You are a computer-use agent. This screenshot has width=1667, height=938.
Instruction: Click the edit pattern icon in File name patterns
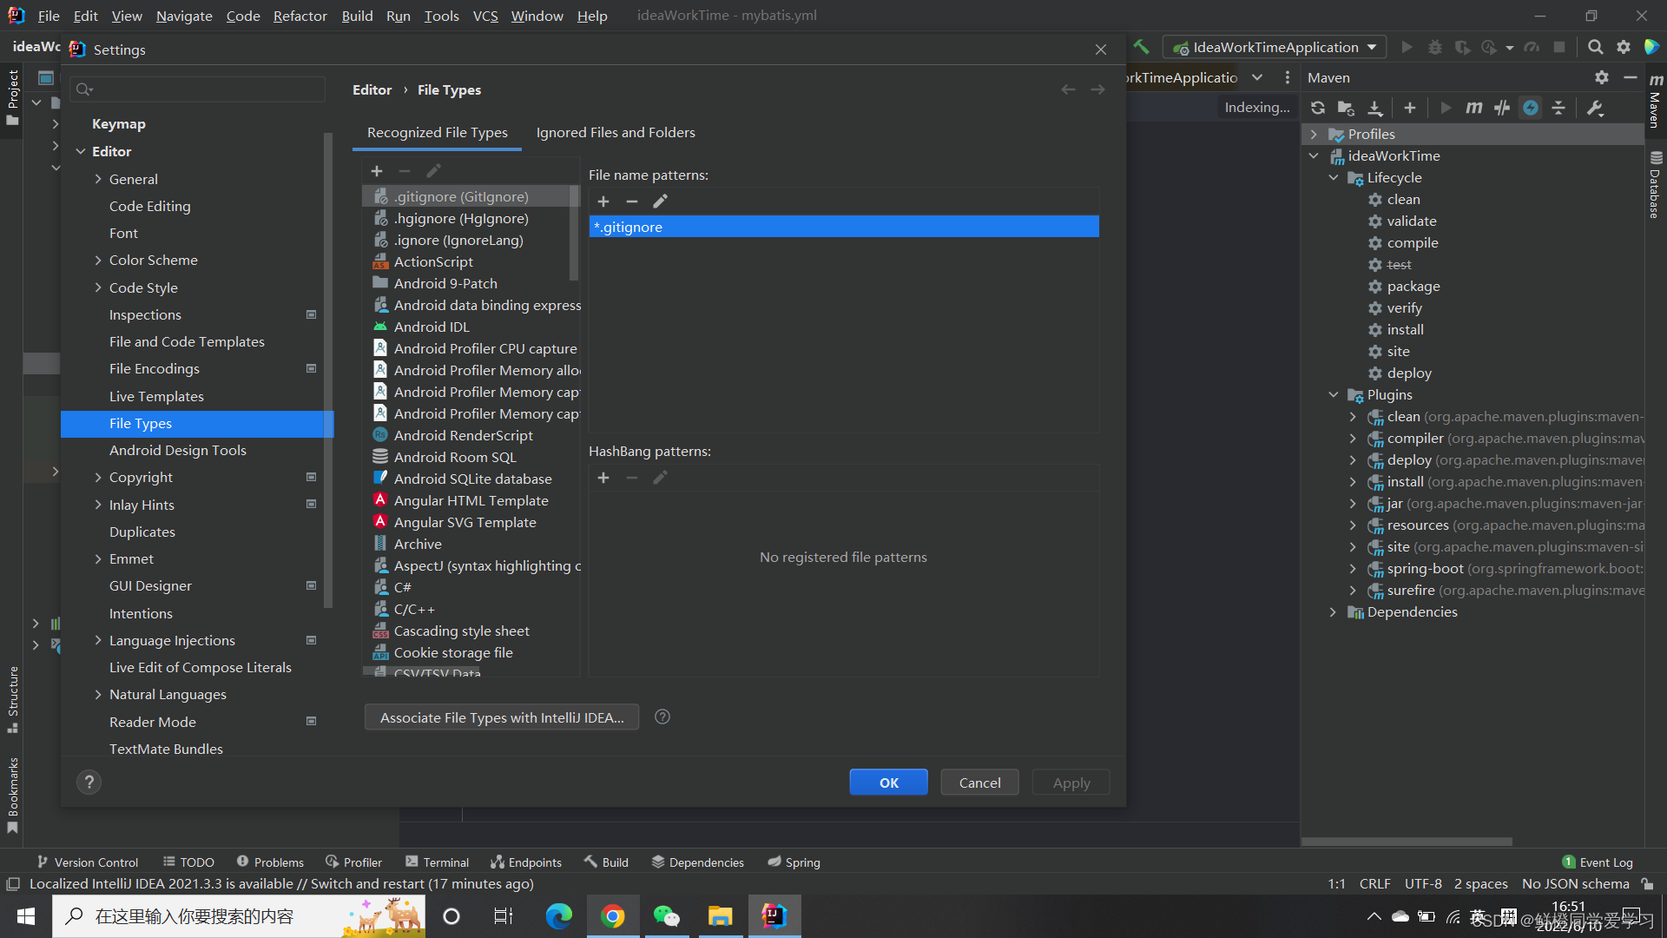coord(661,201)
